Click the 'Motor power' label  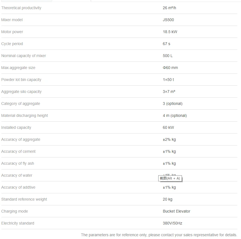tap(12, 32)
